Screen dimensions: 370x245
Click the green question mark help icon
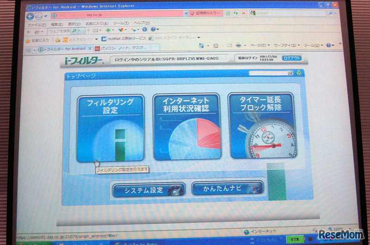pyautogui.click(x=299, y=73)
